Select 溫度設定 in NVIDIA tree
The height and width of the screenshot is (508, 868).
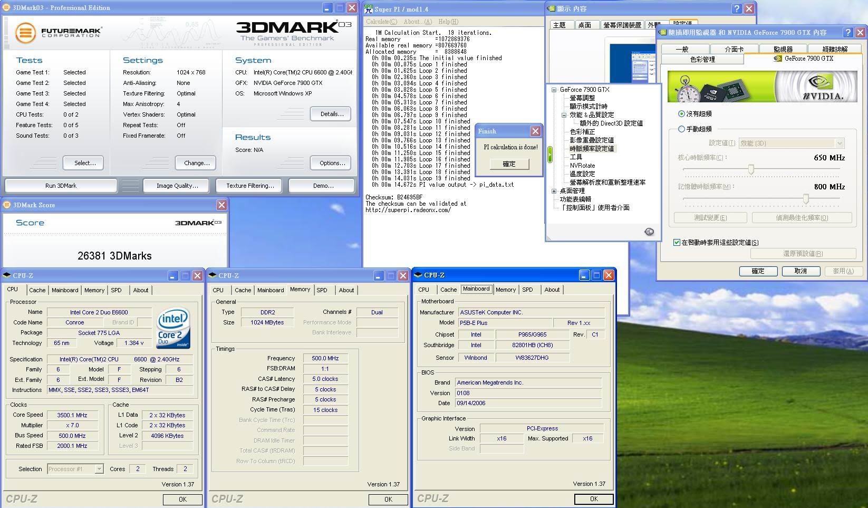(582, 174)
